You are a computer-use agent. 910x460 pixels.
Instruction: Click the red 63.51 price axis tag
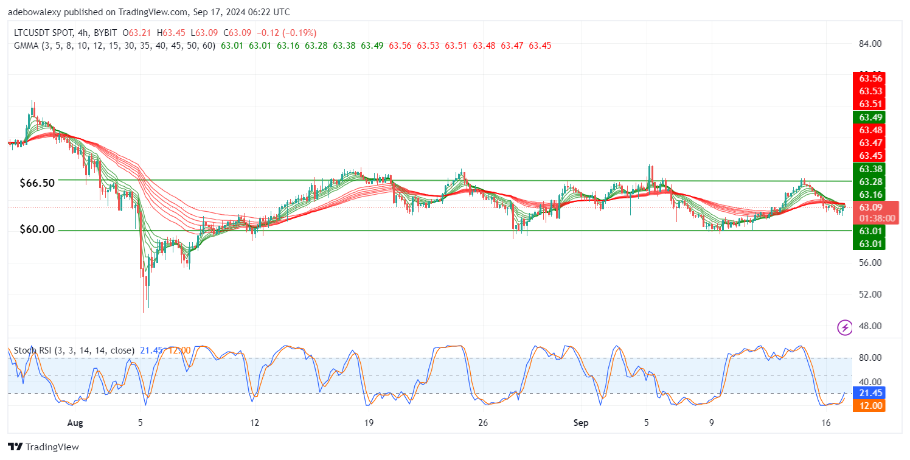tap(870, 104)
